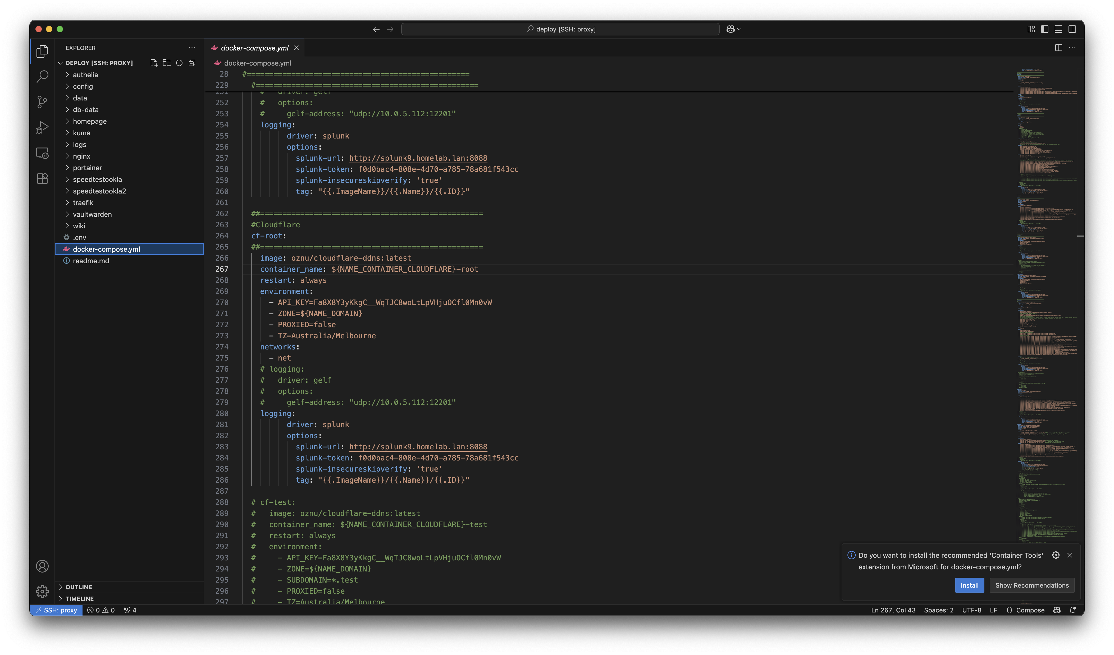Open the Run and Debug view
This screenshot has height=655, width=1114.
[42, 128]
